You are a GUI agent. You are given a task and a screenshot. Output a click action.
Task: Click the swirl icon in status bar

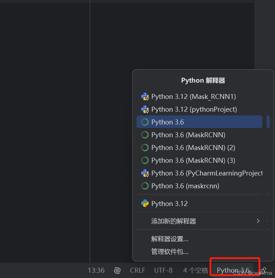(117, 271)
